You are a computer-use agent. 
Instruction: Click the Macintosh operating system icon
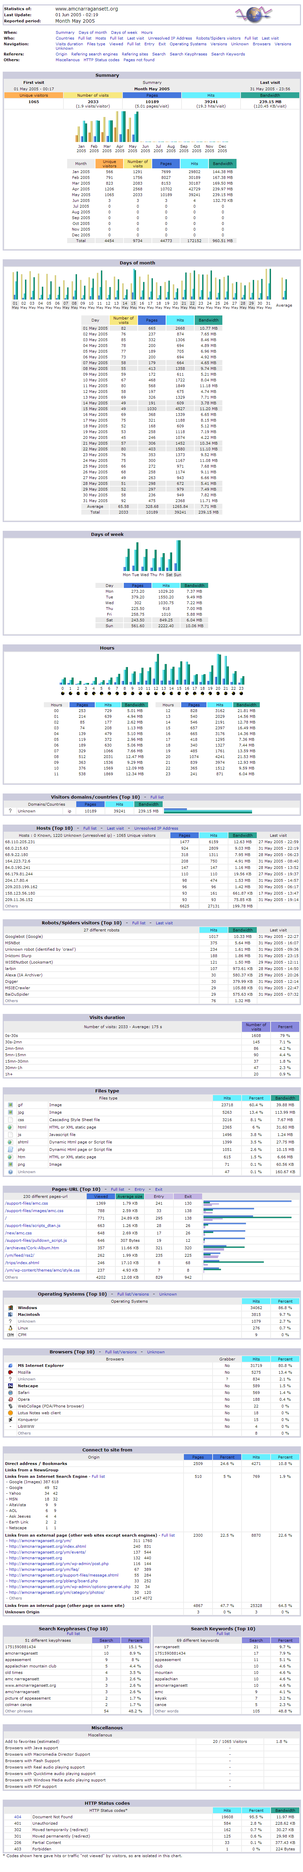10,1314
